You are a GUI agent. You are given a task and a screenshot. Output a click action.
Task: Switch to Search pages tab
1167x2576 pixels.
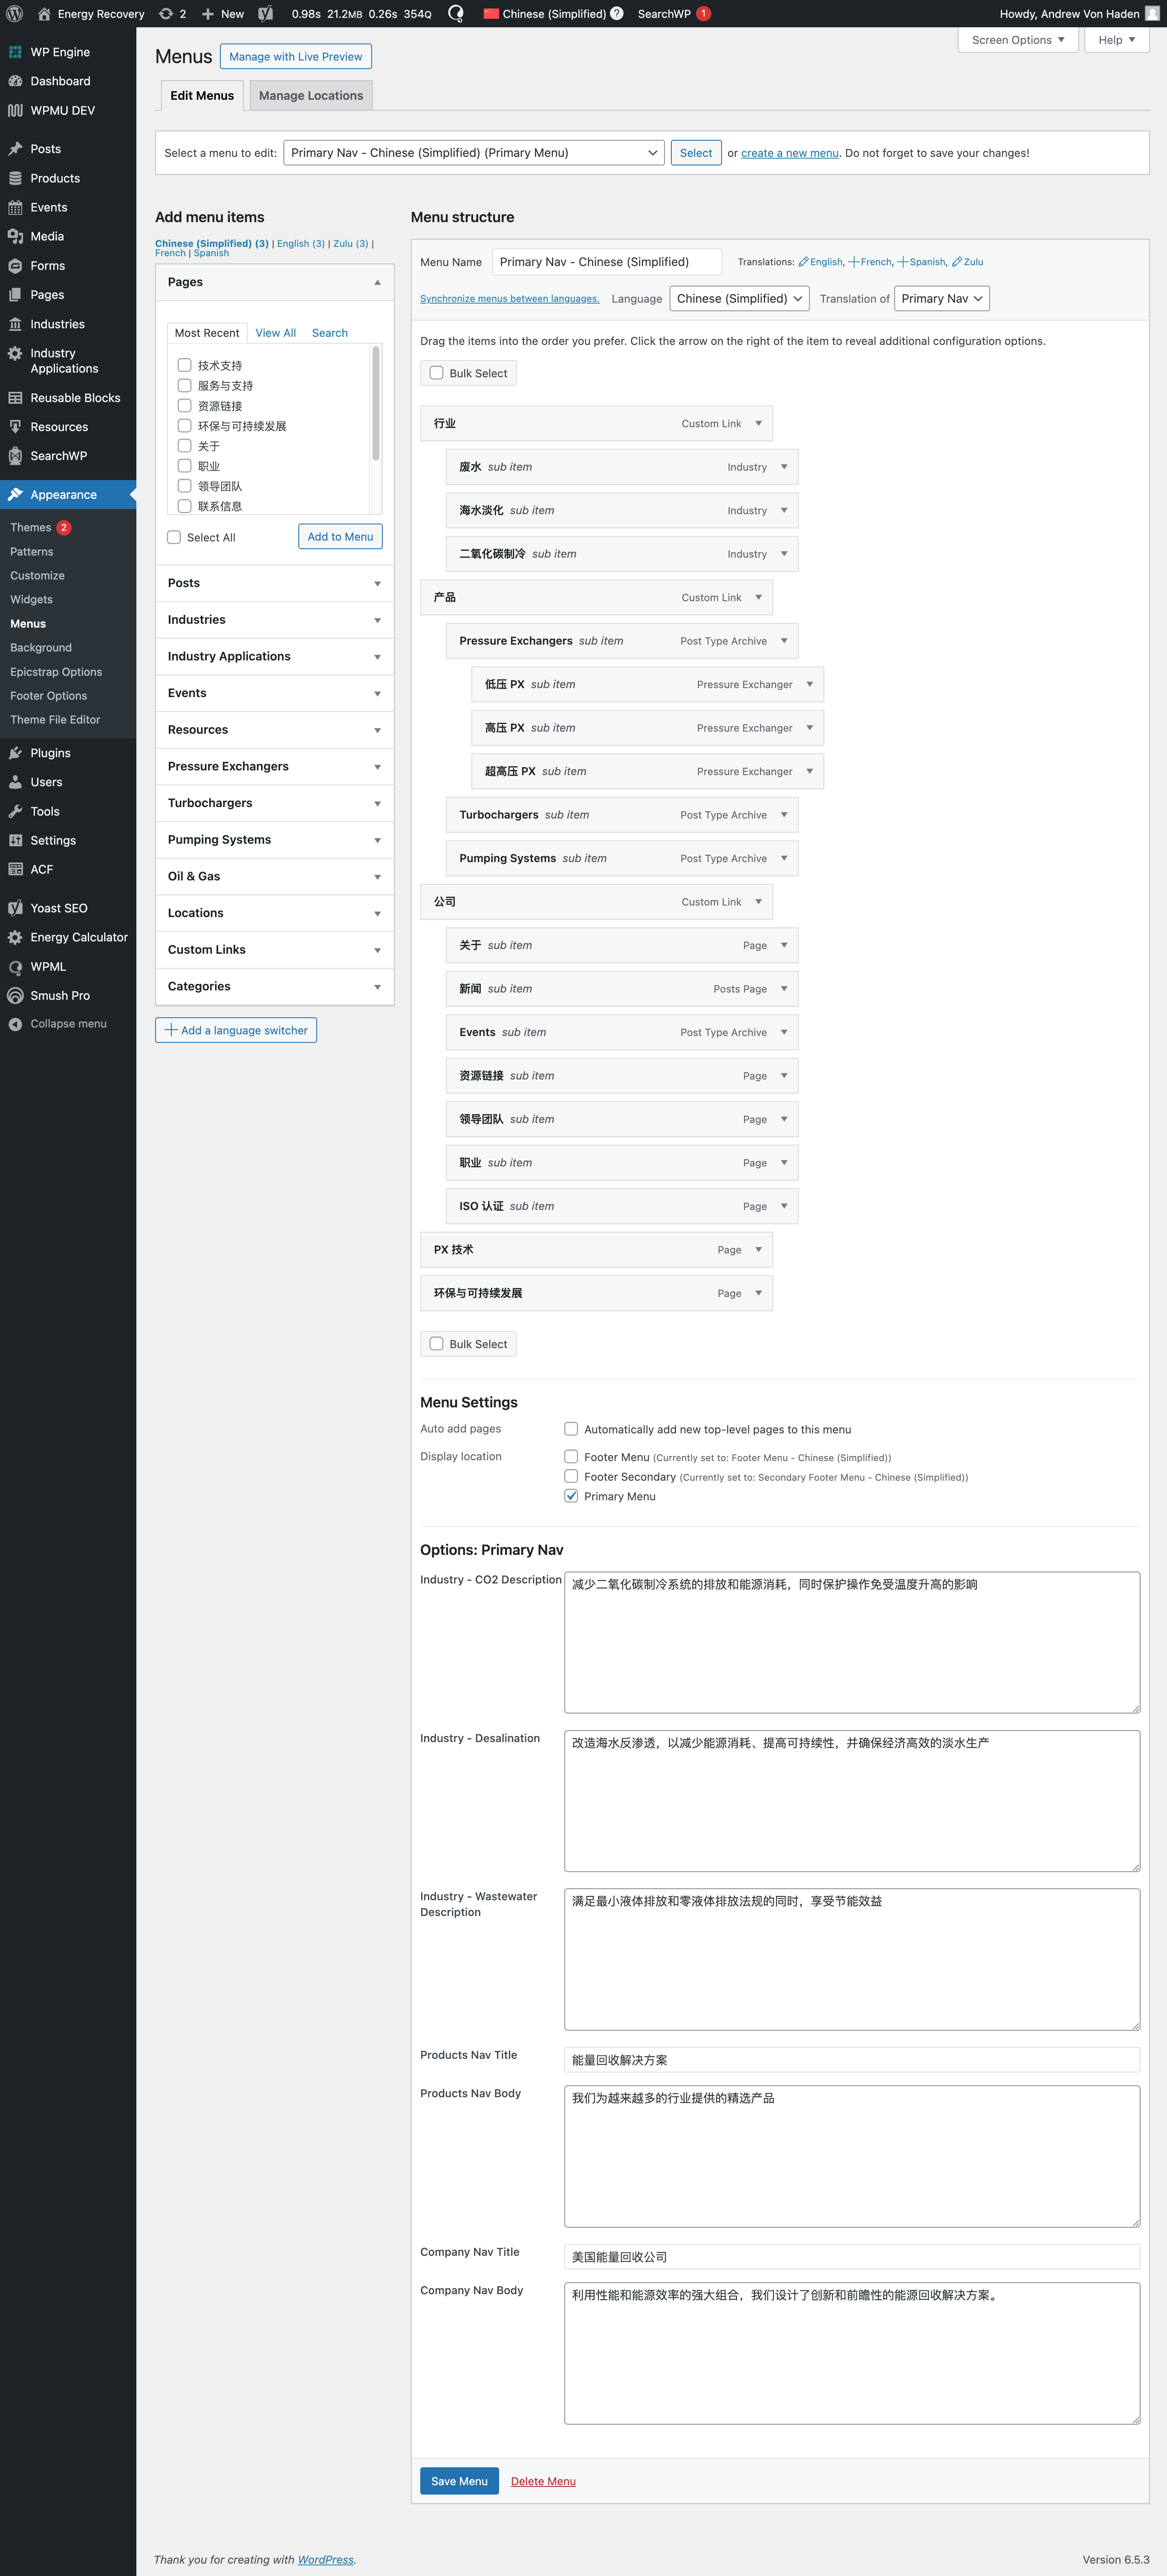[330, 333]
